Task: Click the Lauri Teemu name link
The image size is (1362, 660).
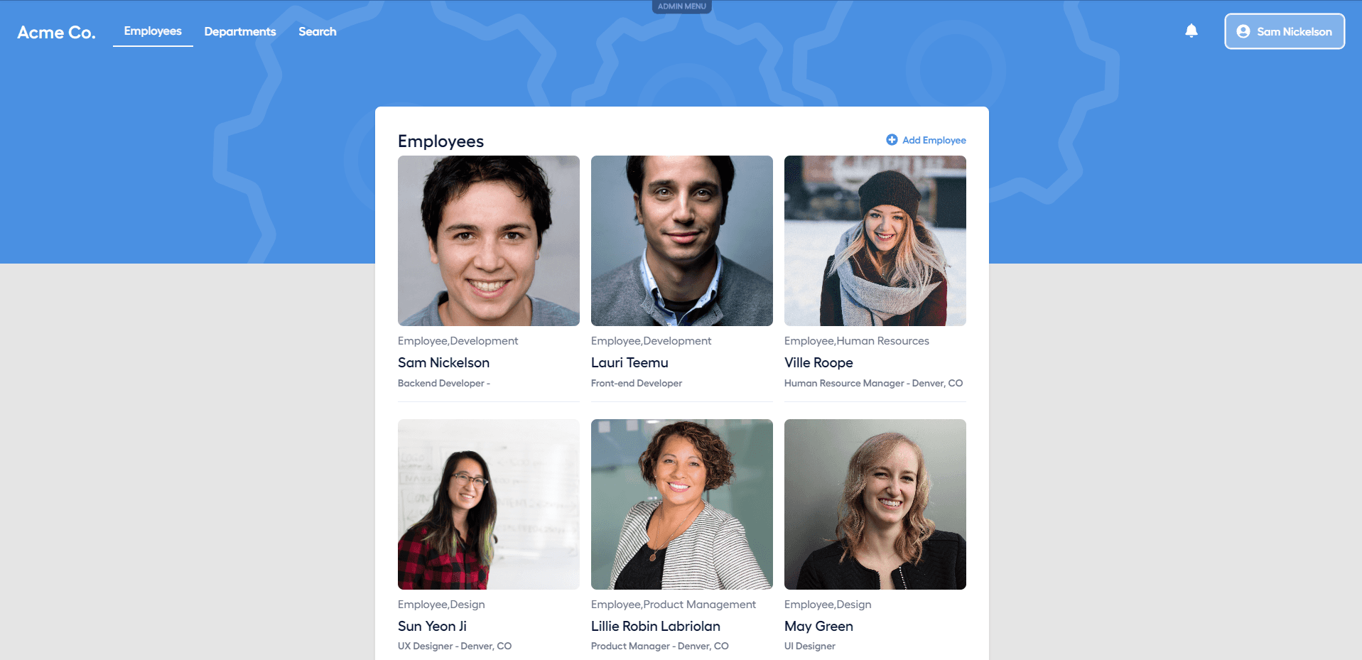Action: 629,362
